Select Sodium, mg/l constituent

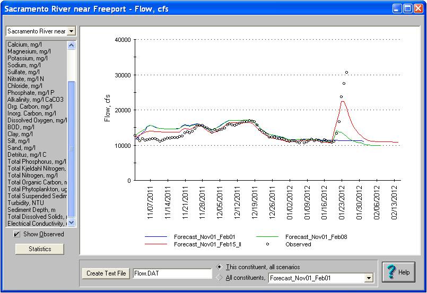point(24,65)
